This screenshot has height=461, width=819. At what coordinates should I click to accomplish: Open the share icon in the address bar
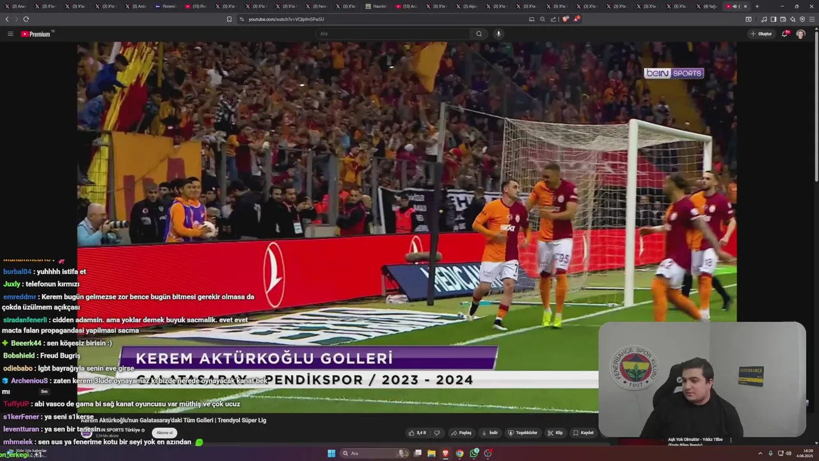pos(553,19)
